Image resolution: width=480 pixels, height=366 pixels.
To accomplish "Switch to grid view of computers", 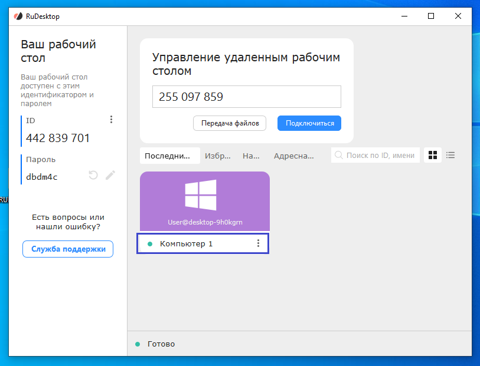I will (433, 155).
